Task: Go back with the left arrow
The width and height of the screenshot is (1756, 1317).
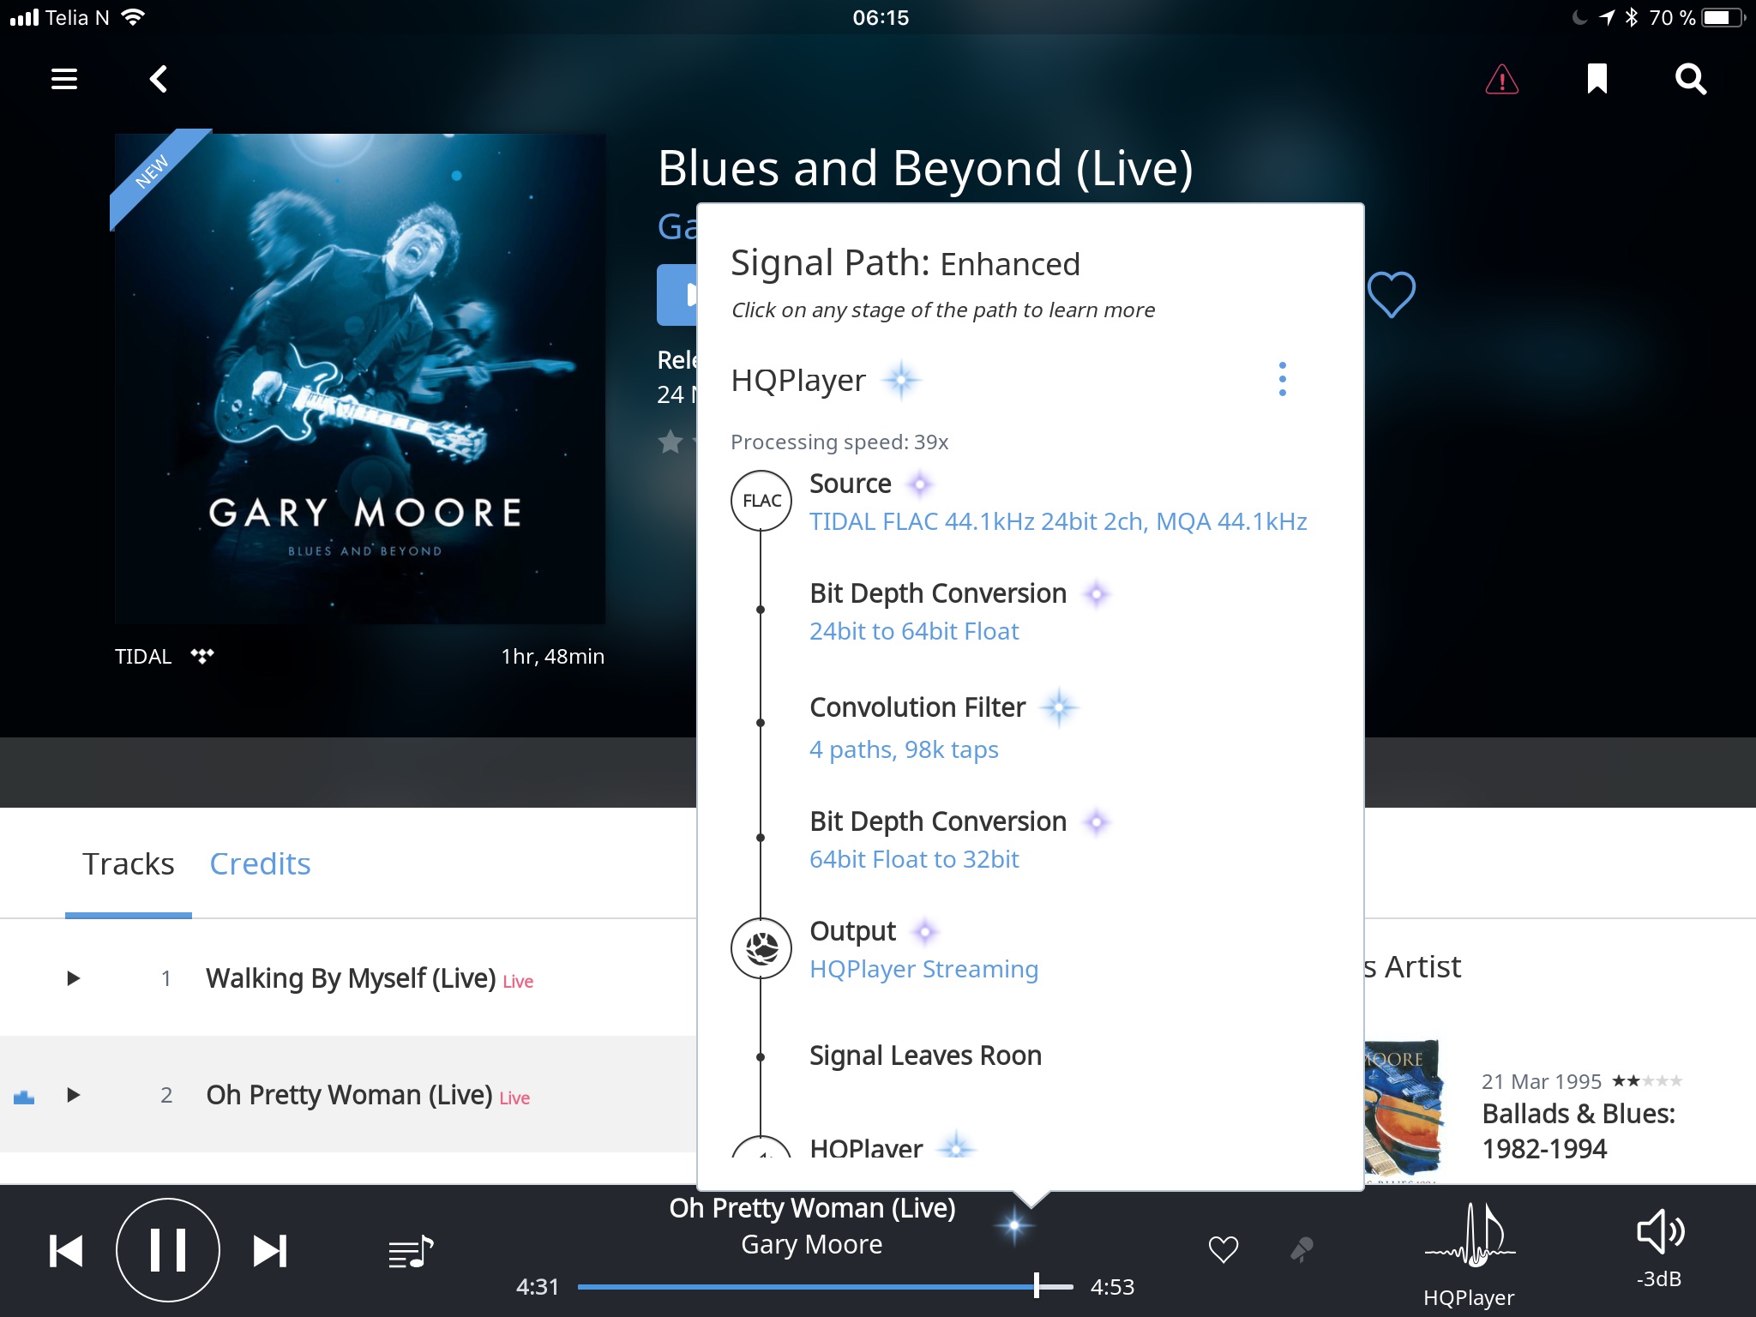Action: click(159, 79)
